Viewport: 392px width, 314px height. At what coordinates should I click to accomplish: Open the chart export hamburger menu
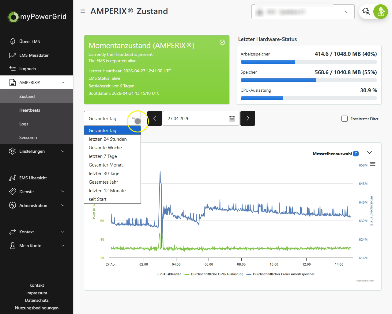pos(373,164)
